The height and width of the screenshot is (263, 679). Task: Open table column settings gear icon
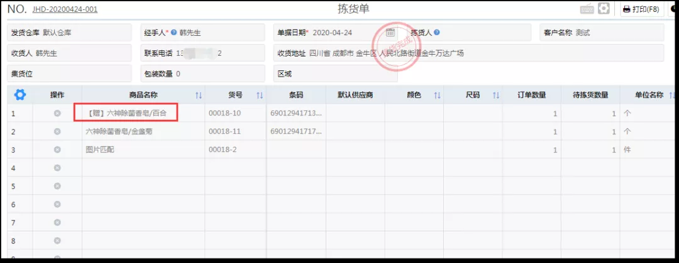20,95
